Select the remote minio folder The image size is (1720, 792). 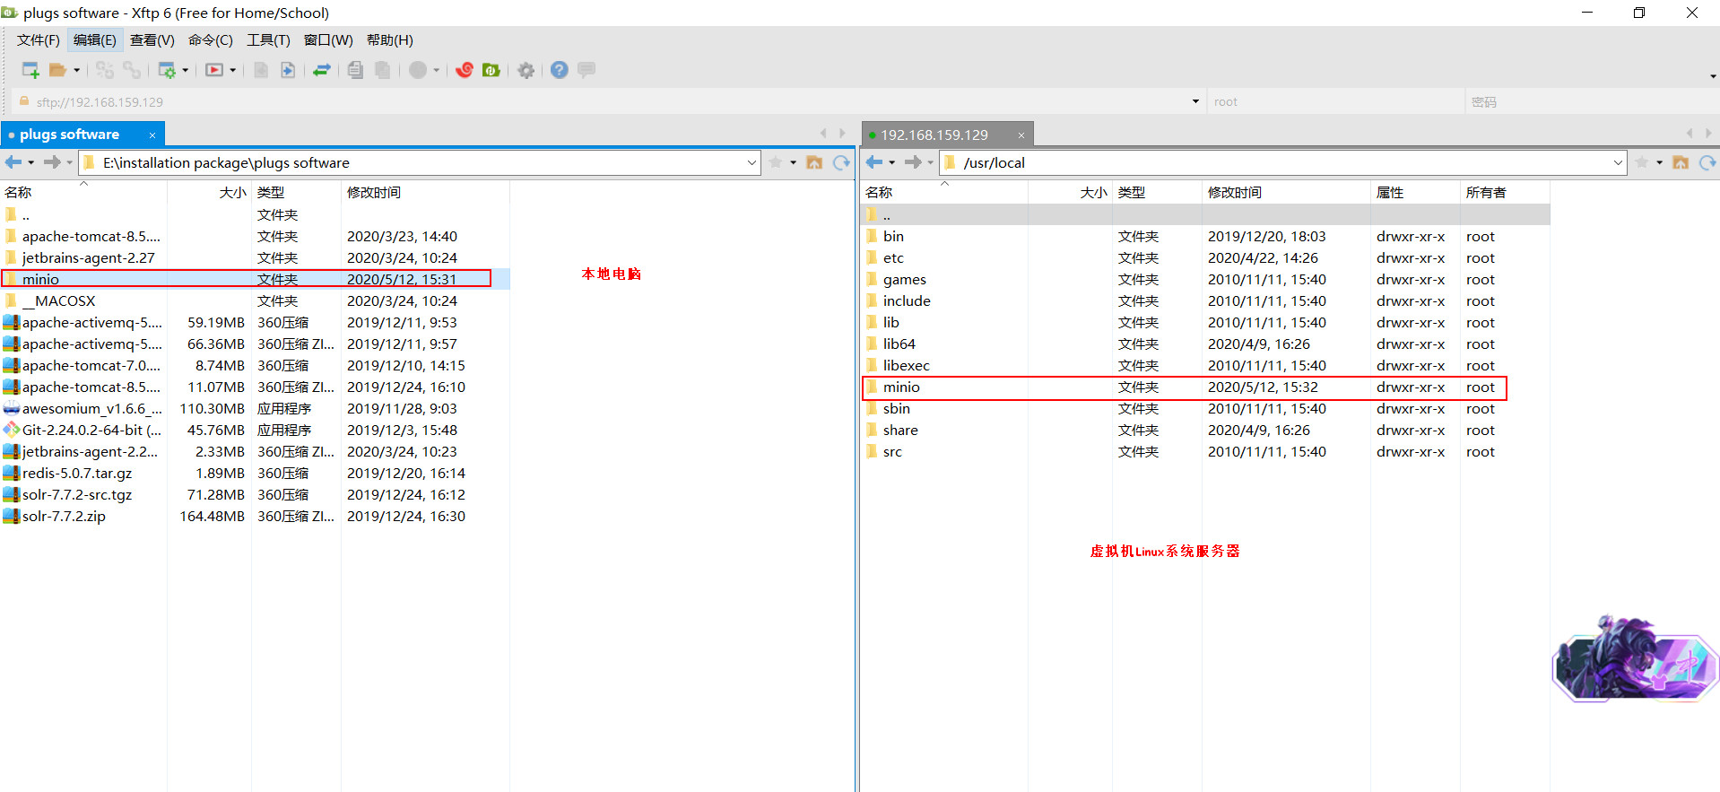(x=1205, y=387)
